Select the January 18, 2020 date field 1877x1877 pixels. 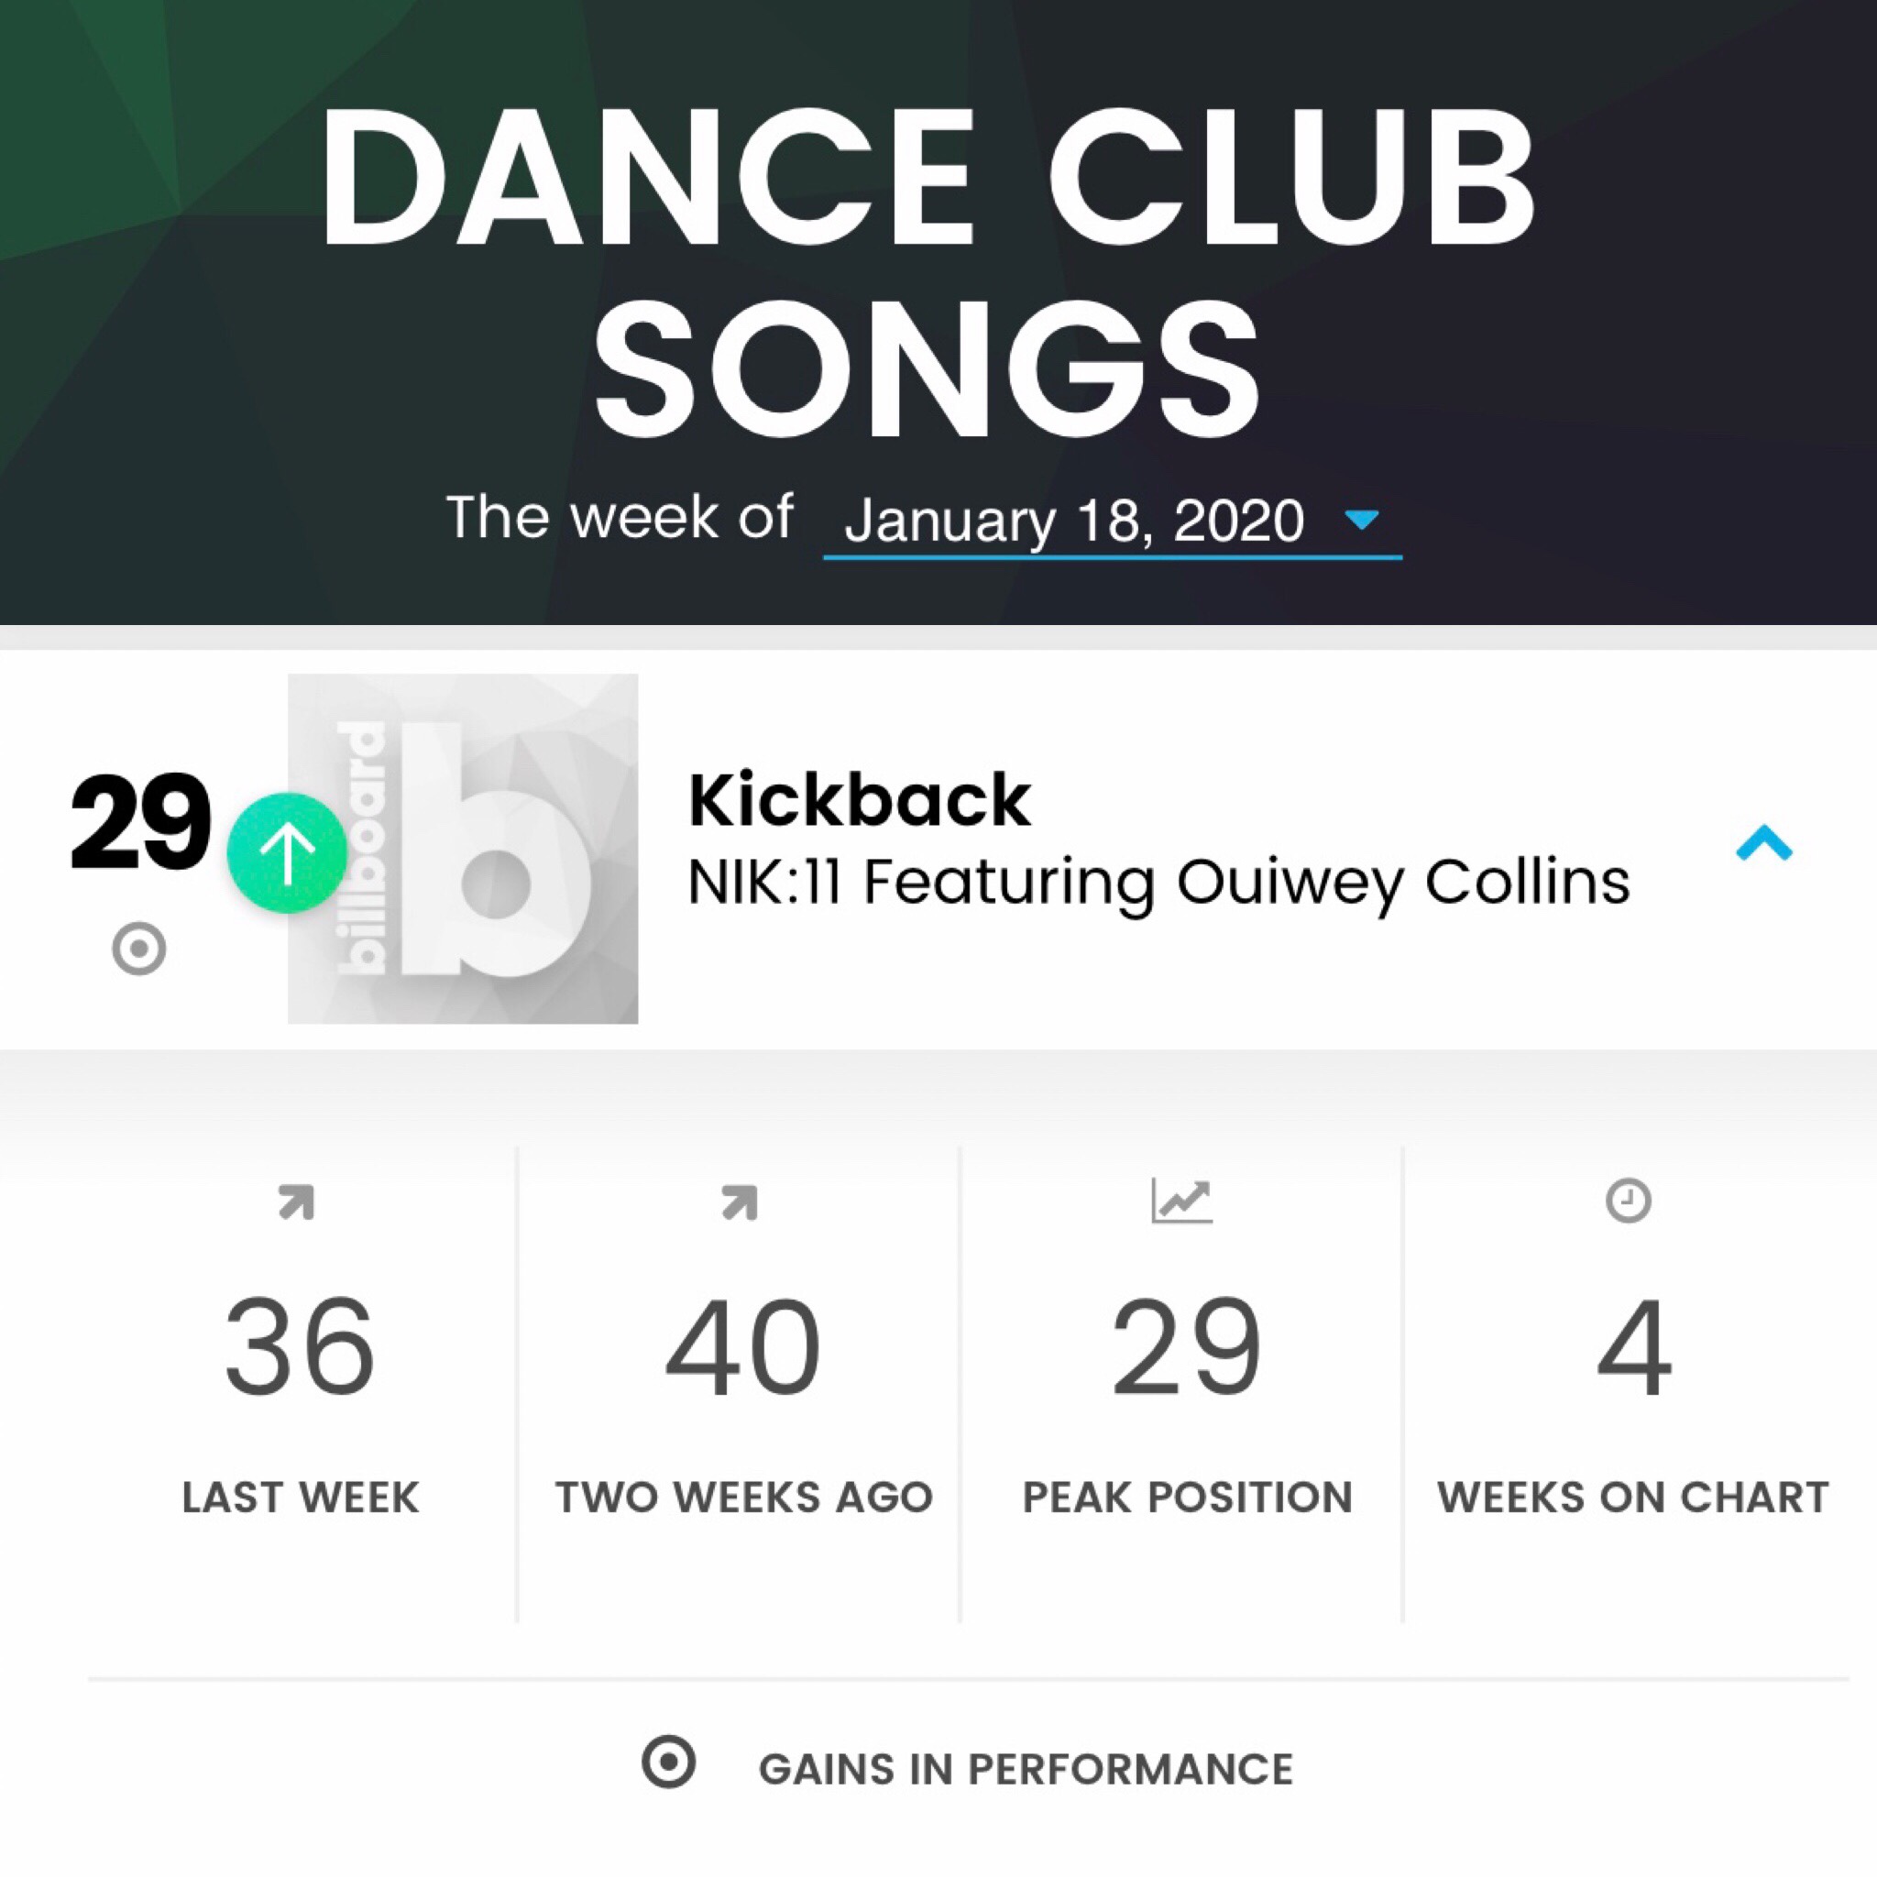(1113, 521)
